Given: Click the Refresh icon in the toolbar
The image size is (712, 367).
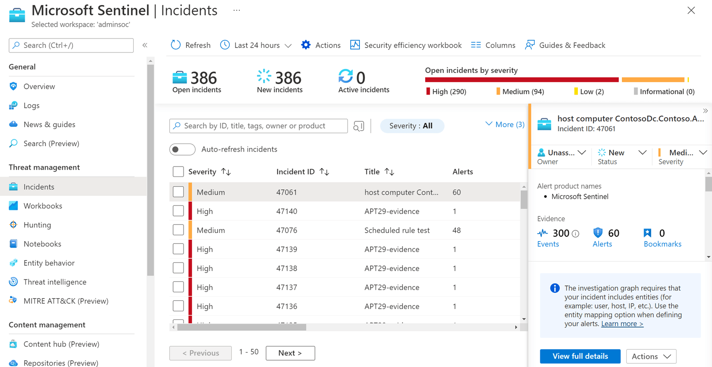Looking at the screenshot, I should click(175, 45).
